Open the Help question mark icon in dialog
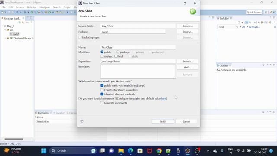The image size is (277, 156). 82,121
